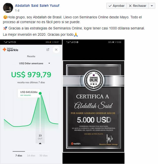The height and width of the screenshot is (164, 158).
Task: Switch to the 14 dias tab
Action: coord(31,155)
